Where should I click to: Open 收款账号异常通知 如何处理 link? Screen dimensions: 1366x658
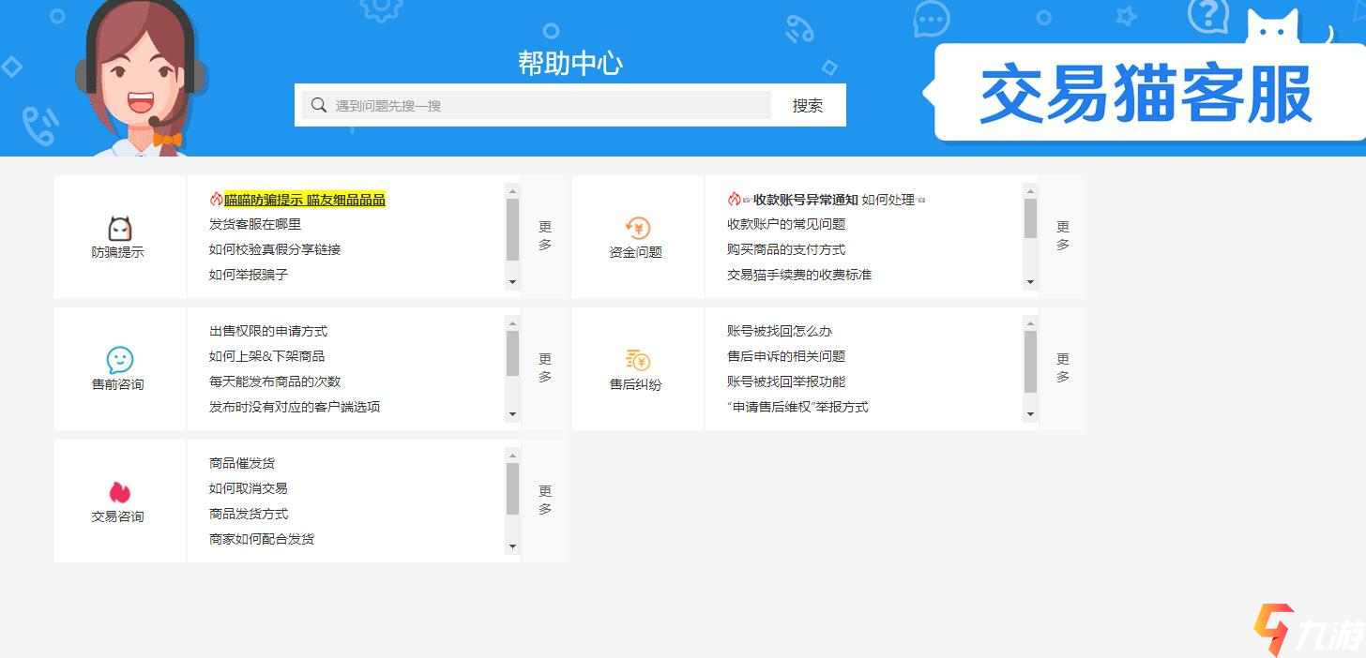click(834, 200)
